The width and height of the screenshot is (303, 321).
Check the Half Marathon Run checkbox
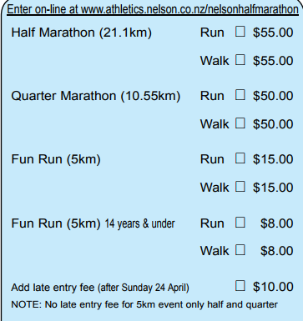[x=240, y=32]
